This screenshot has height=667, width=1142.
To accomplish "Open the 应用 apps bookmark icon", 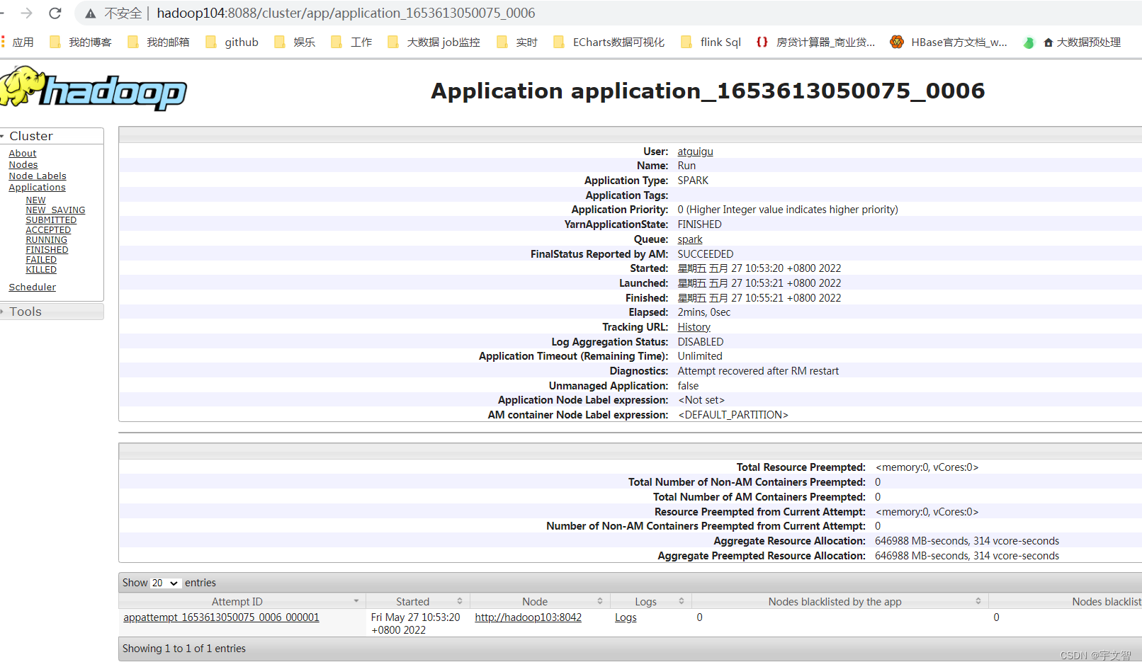I will tap(18, 42).
